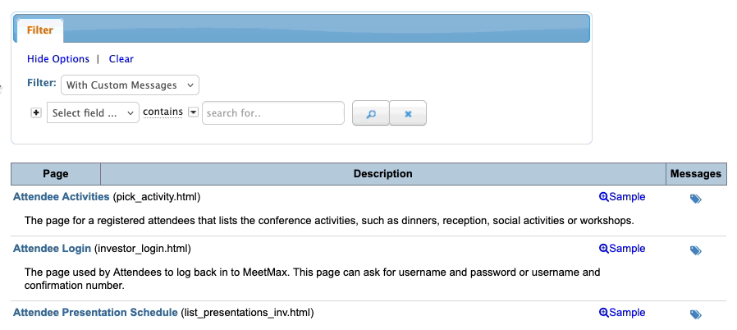Viewport: 737px width, 330px height.
Task: Open messages tag icon for Attendee Activities
Action: [x=695, y=199]
